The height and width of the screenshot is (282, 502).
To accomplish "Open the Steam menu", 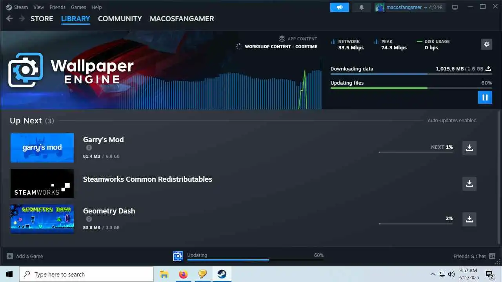I will pos(21,7).
